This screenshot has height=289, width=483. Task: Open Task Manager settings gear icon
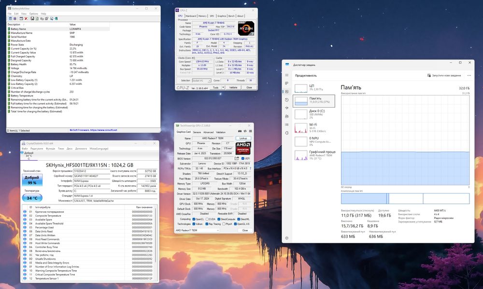point(287,238)
